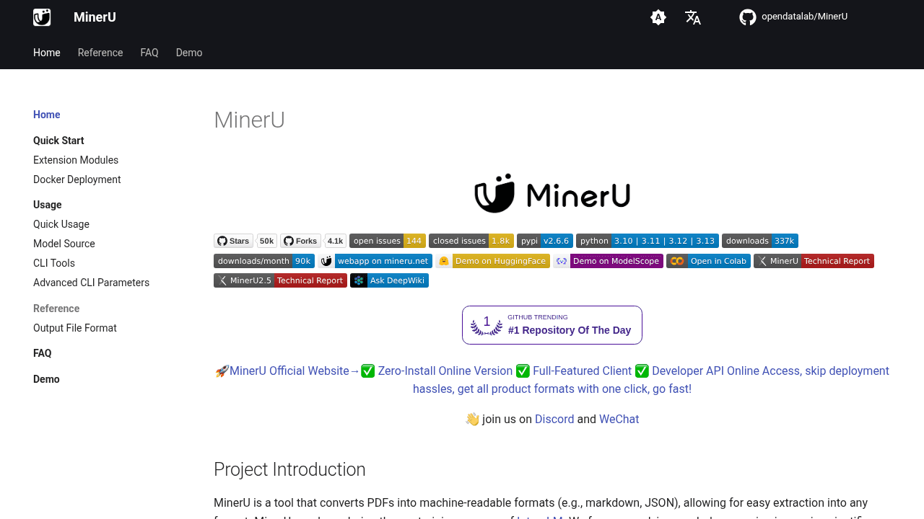
Task: Click the pypi v2.6.6 version badge
Action: tap(545, 241)
